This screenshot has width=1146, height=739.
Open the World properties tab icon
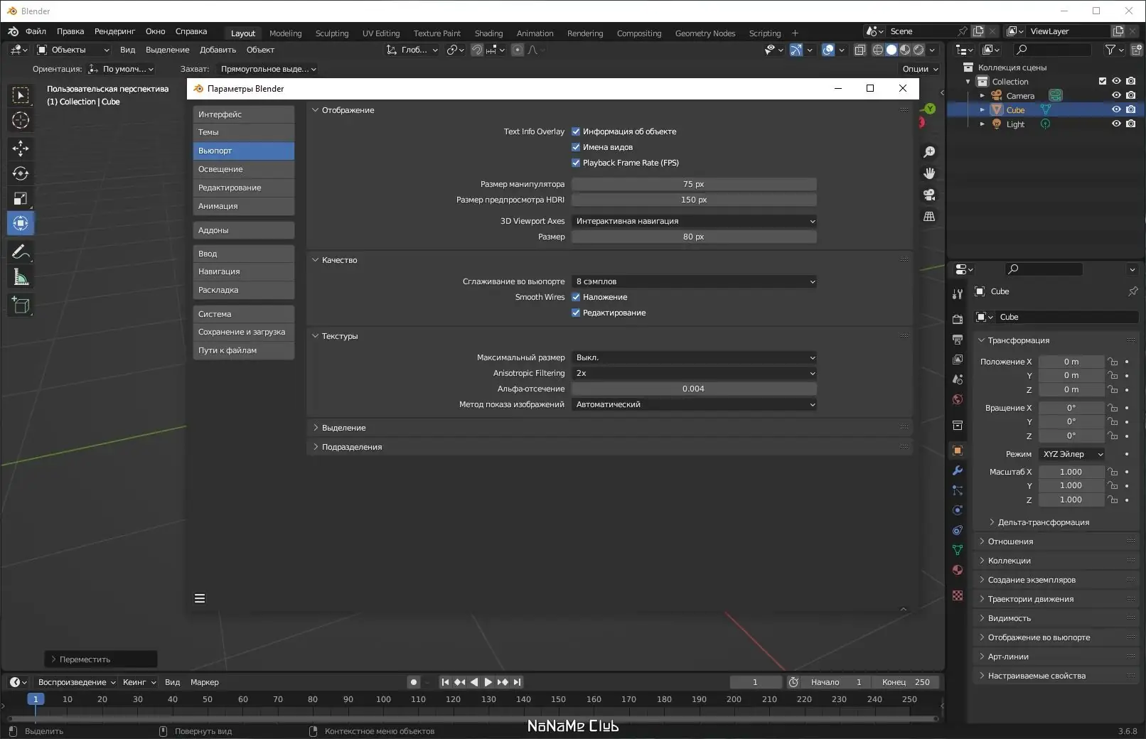click(x=958, y=399)
